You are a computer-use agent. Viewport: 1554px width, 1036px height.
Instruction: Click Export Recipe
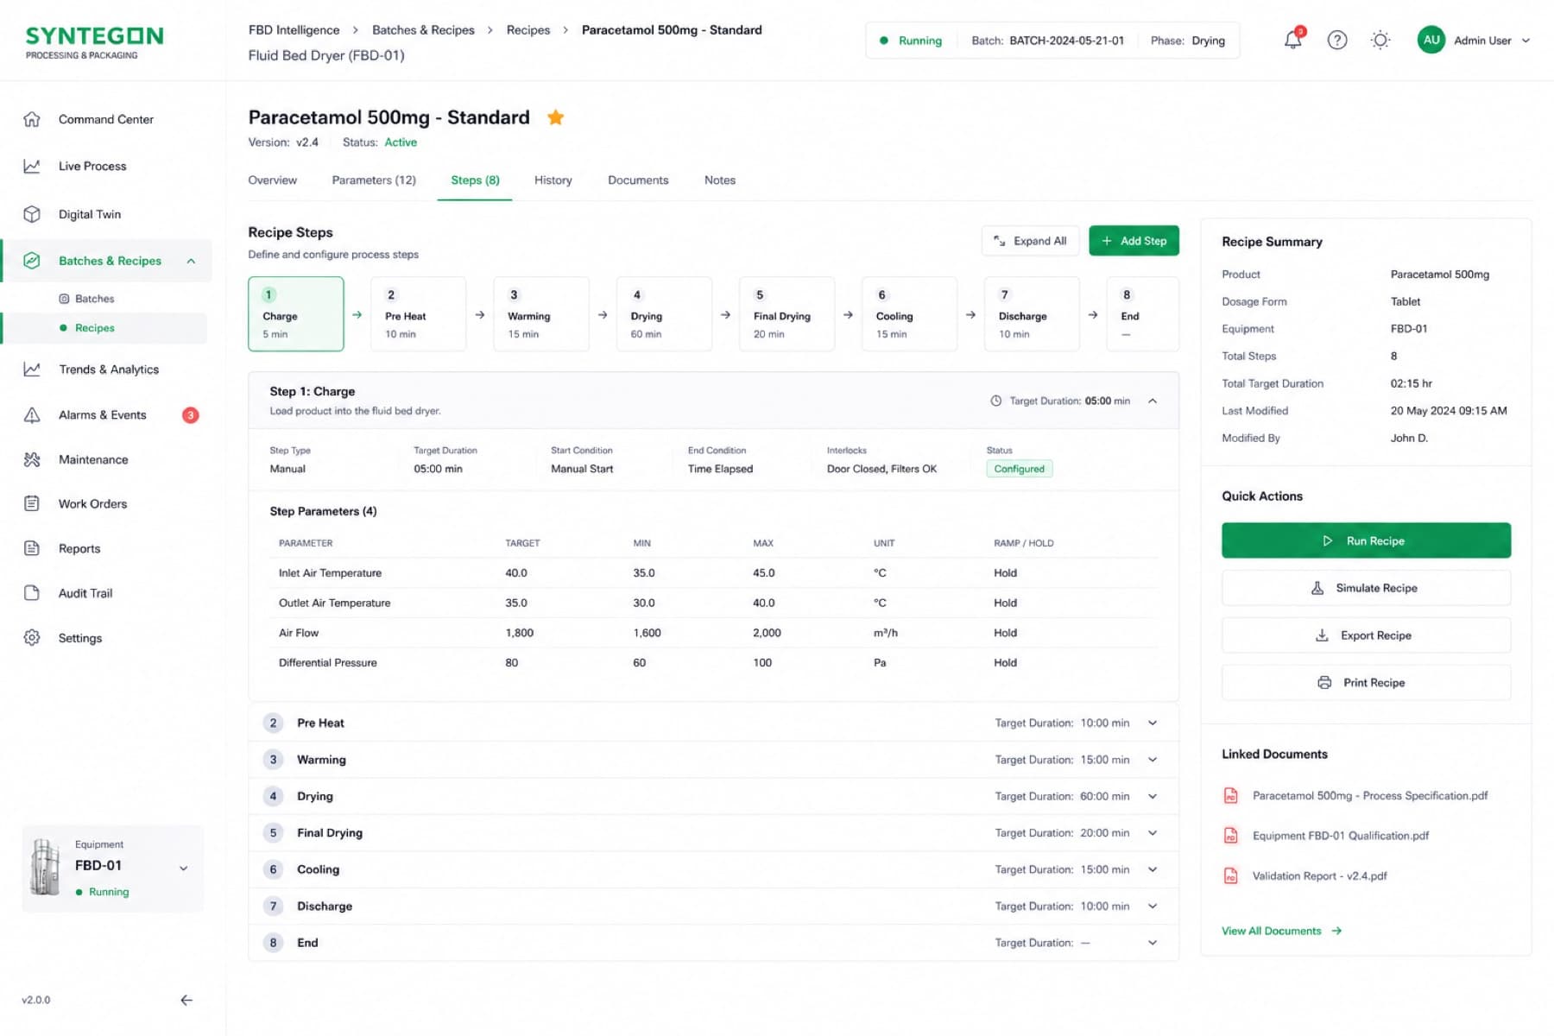point(1366,635)
